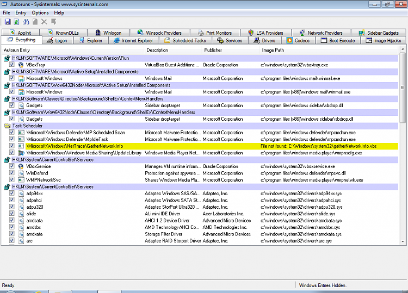Open the KnownDLLs tab
The height and width of the screenshot is (293, 408).
click(64, 33)
